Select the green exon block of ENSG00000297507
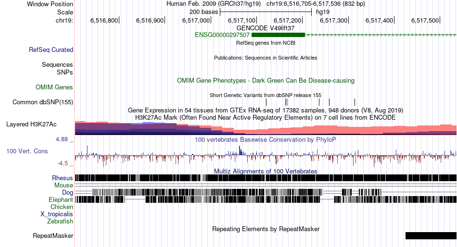 click(278, 35)
